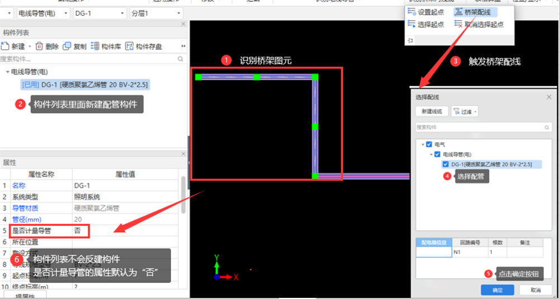
Task: Click the 构件存盘 save icon
Action: [x=129, y=46]
